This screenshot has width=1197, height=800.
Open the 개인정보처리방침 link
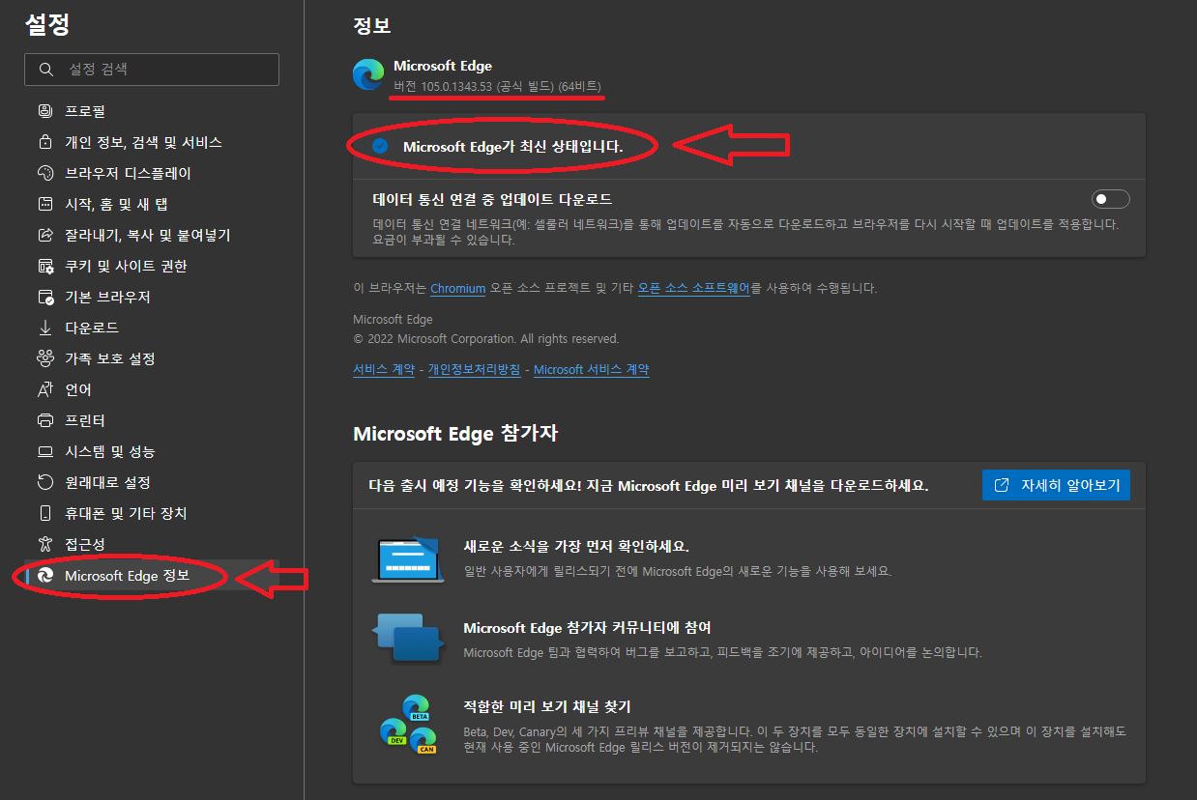tap(474, 369)
